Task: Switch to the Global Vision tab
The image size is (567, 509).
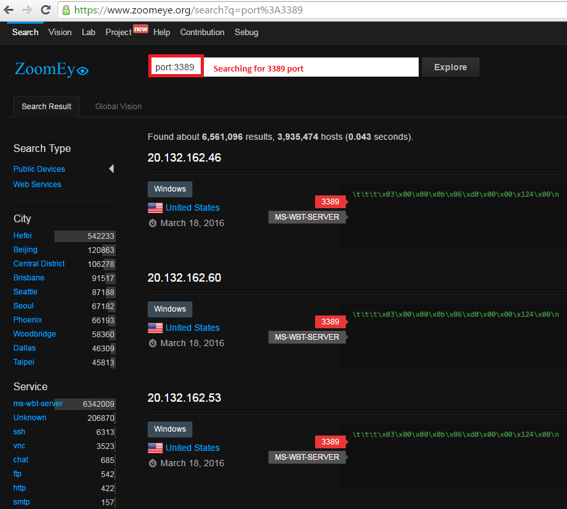Action: [x=117, y=106]
